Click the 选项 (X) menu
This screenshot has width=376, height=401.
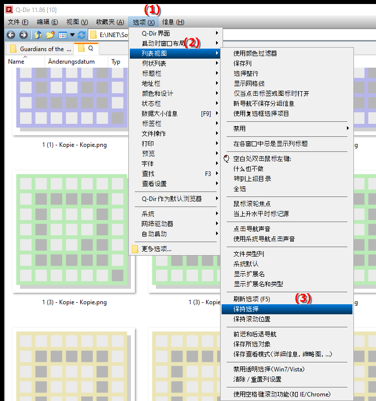pos(143,22)
